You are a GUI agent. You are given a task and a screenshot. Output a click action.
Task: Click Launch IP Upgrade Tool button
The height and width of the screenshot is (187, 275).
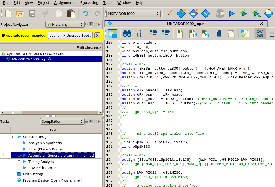[70, 35]
